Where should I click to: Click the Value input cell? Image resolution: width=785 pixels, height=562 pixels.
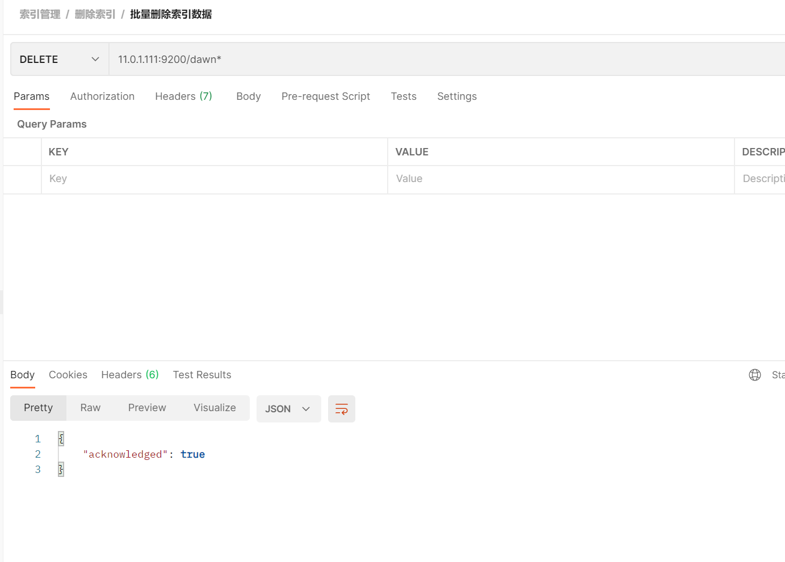561,179
